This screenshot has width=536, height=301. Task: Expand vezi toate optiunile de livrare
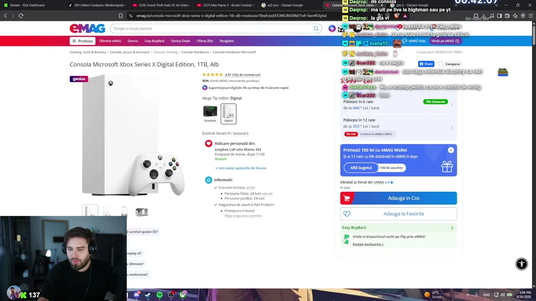coord(241,168)
